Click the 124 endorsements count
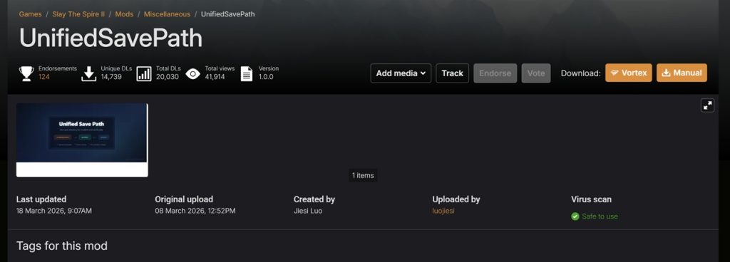The width and height of the screenshot is (730, 262). [44, 77]
